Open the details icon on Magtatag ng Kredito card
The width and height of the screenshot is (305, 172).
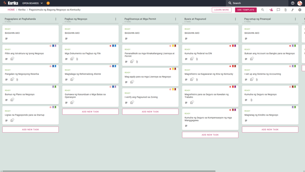pyautogui.click(x=246, y=121)
